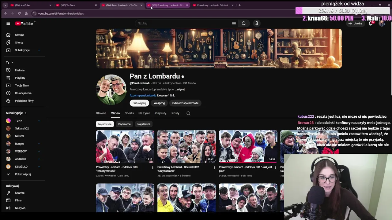Switch to channel Główna tab
Image resolution: width=392 pixels, height=220 pixels.
click(101, 113)
